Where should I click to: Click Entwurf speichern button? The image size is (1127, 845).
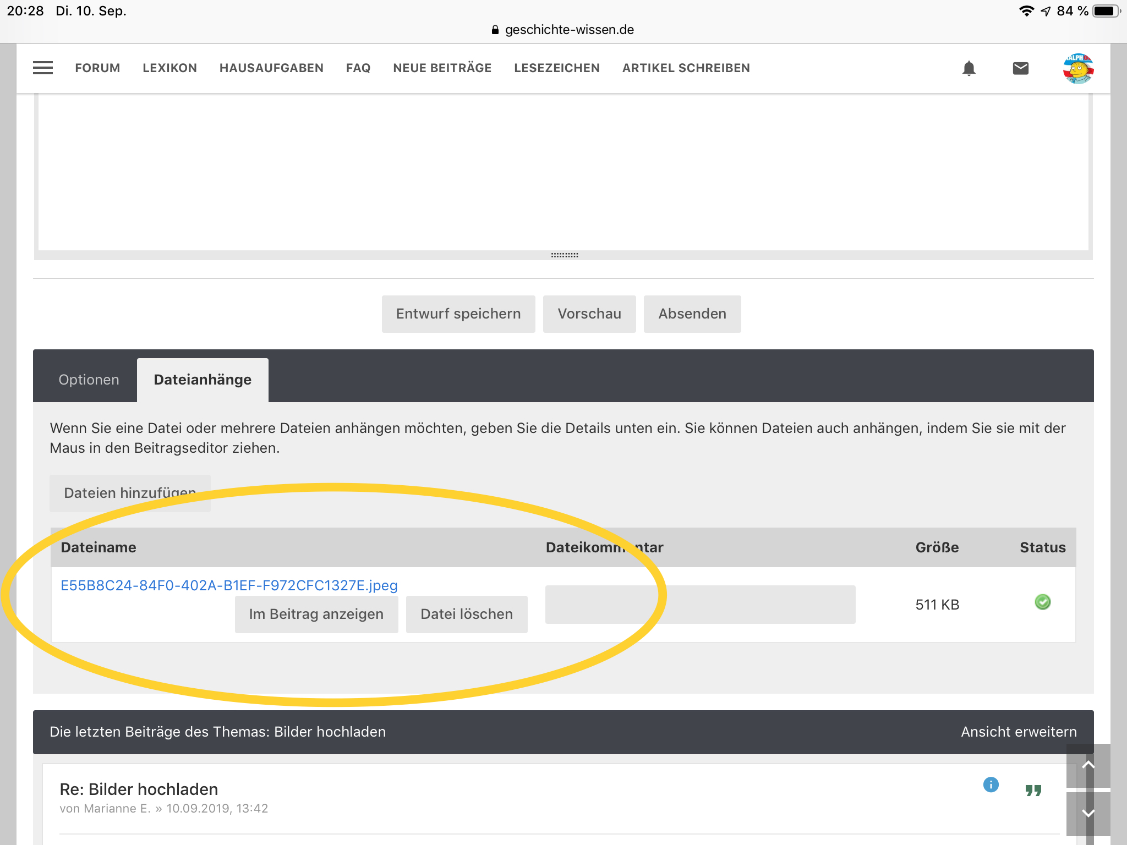[458, 314]
